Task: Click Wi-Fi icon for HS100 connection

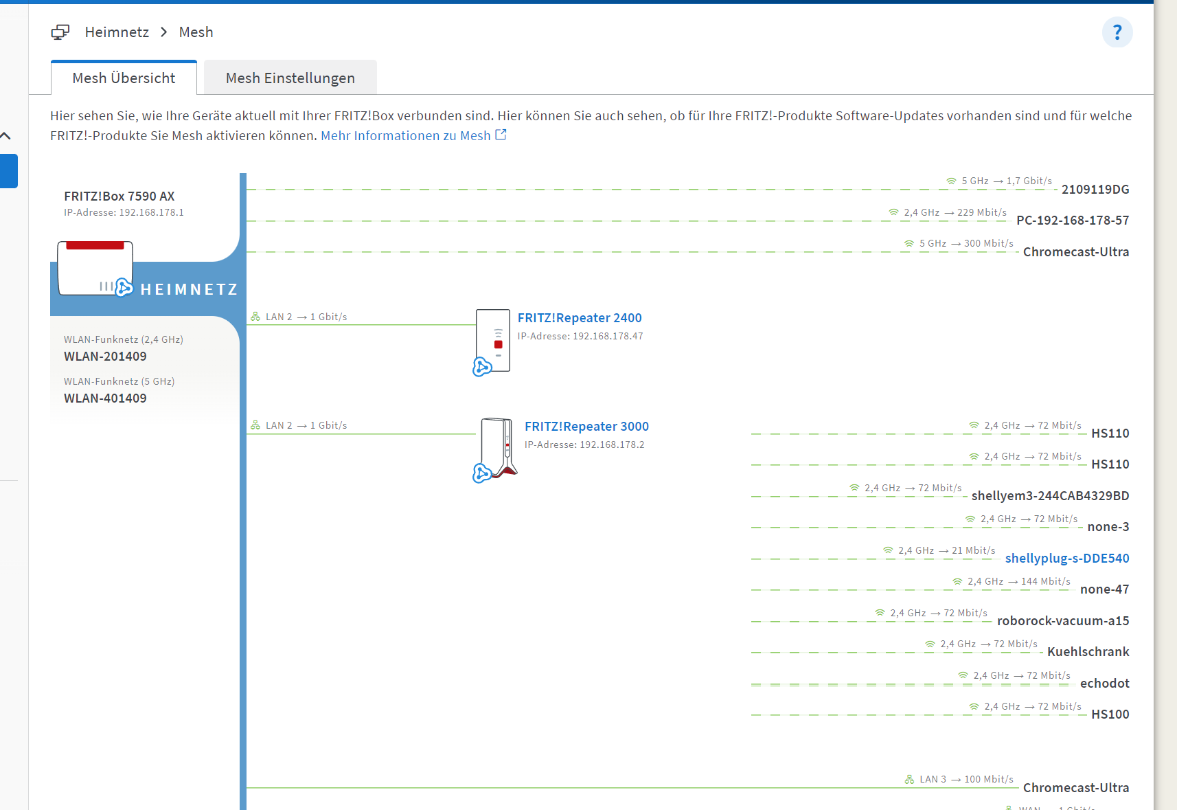Action: coord(974,706)
